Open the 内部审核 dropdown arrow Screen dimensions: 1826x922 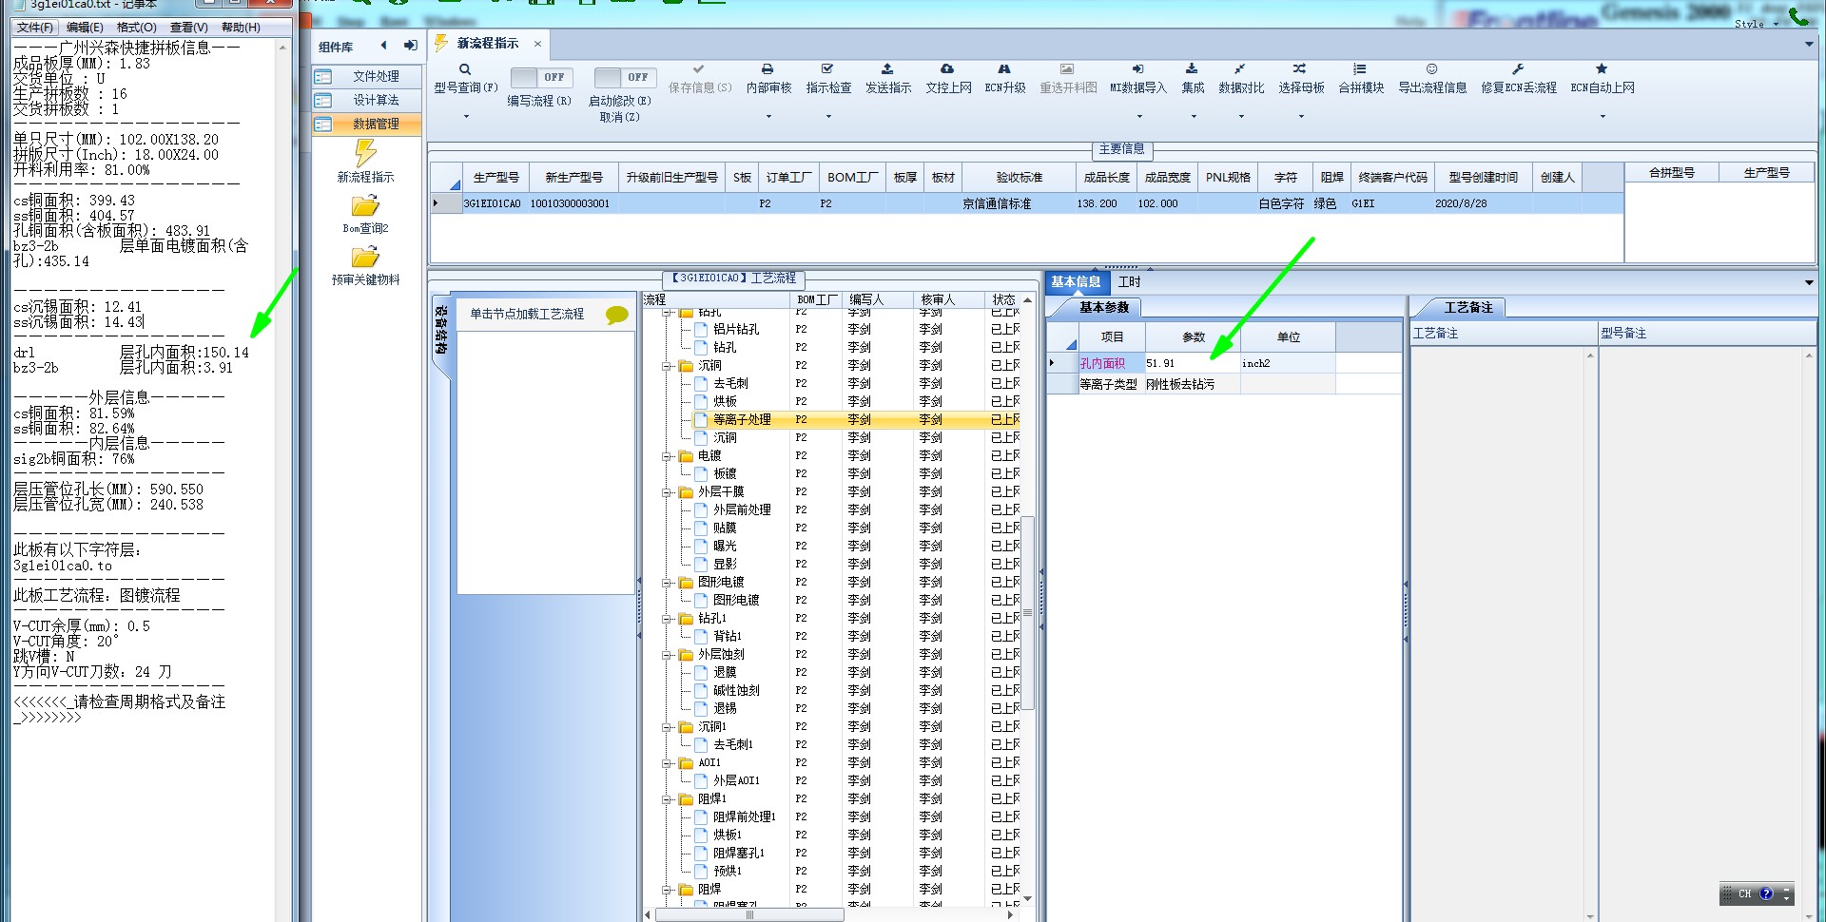point(768,117)
